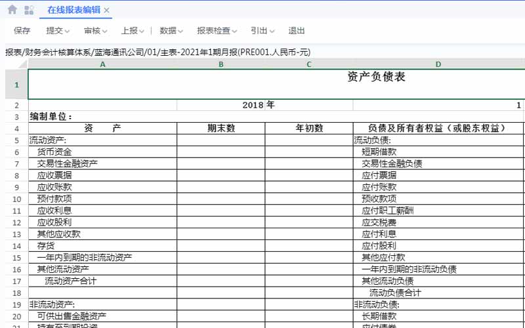Expand the 提交 dropdown menu

coord(58,30)
